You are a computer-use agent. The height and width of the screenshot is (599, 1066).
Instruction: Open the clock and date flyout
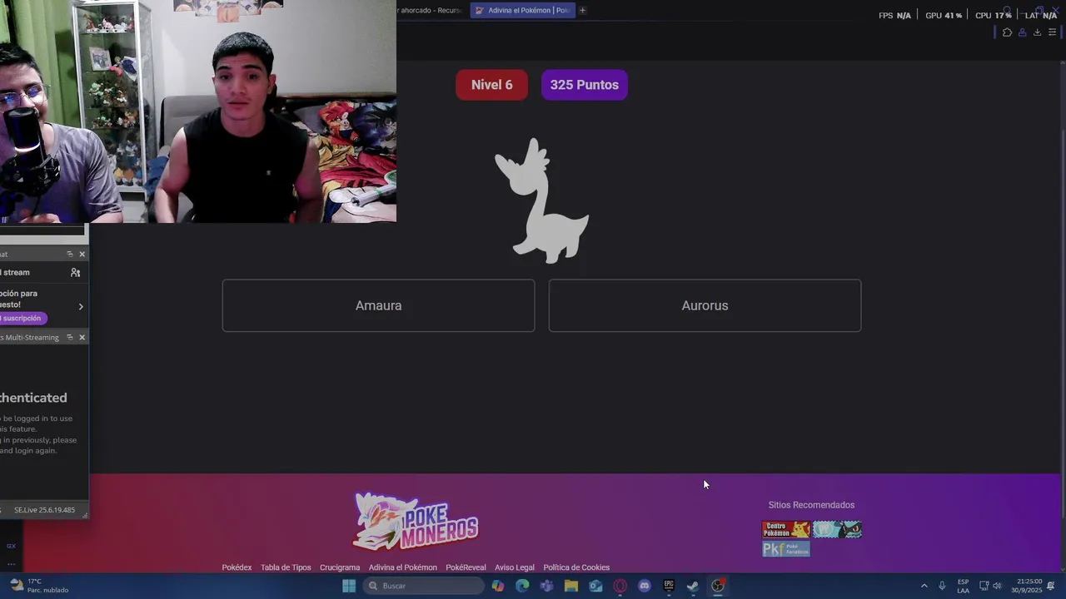[x=1027, y=586]
